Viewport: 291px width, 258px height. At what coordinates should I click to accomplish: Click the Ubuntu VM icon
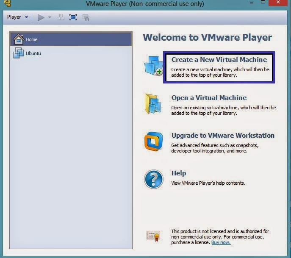18,53
